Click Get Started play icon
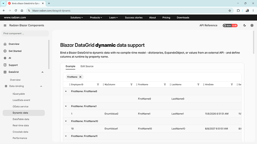 pyautogui.click(x=5, y=51)
